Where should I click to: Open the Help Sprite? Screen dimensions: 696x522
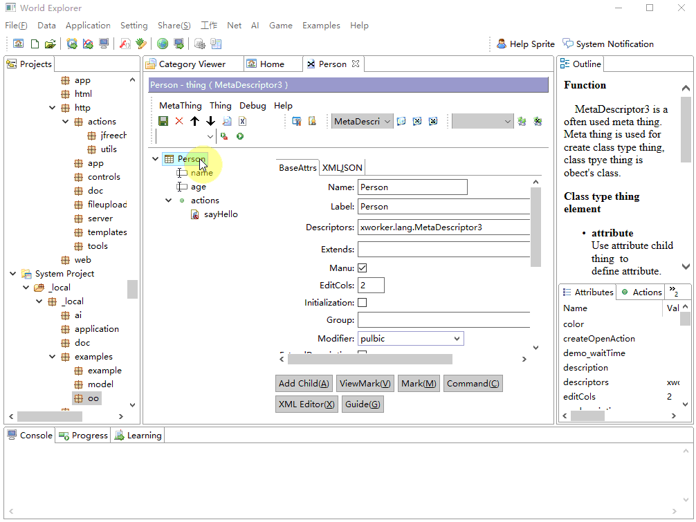coord(525,44)
